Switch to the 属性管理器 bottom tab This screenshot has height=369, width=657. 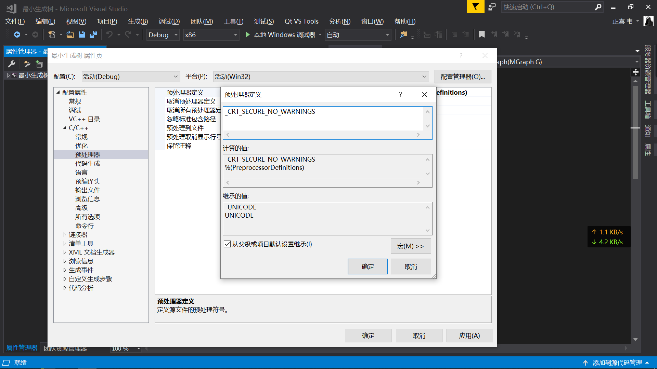(22, 347)
